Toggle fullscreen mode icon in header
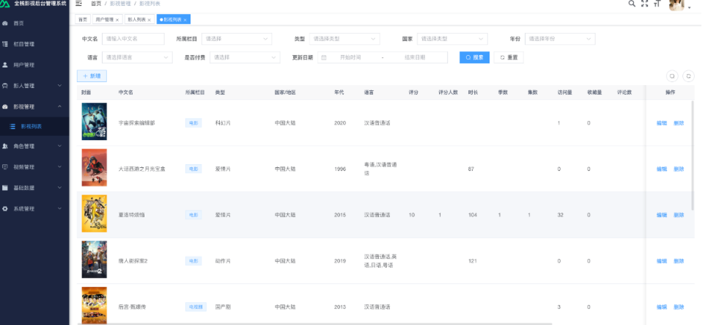Viewport: 708px width, 325px height. point(645,4)
